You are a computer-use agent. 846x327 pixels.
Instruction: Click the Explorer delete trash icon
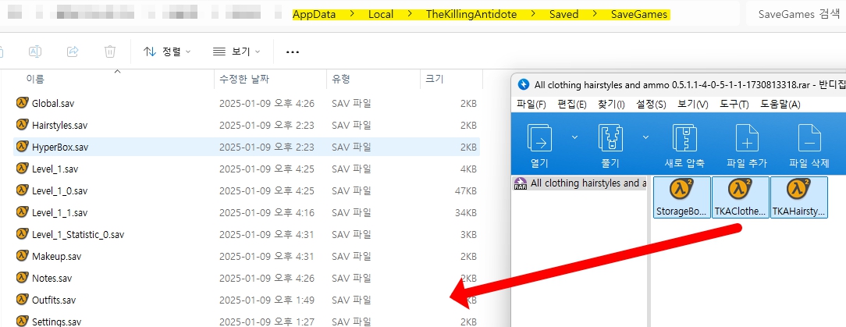tap(110, 52)
